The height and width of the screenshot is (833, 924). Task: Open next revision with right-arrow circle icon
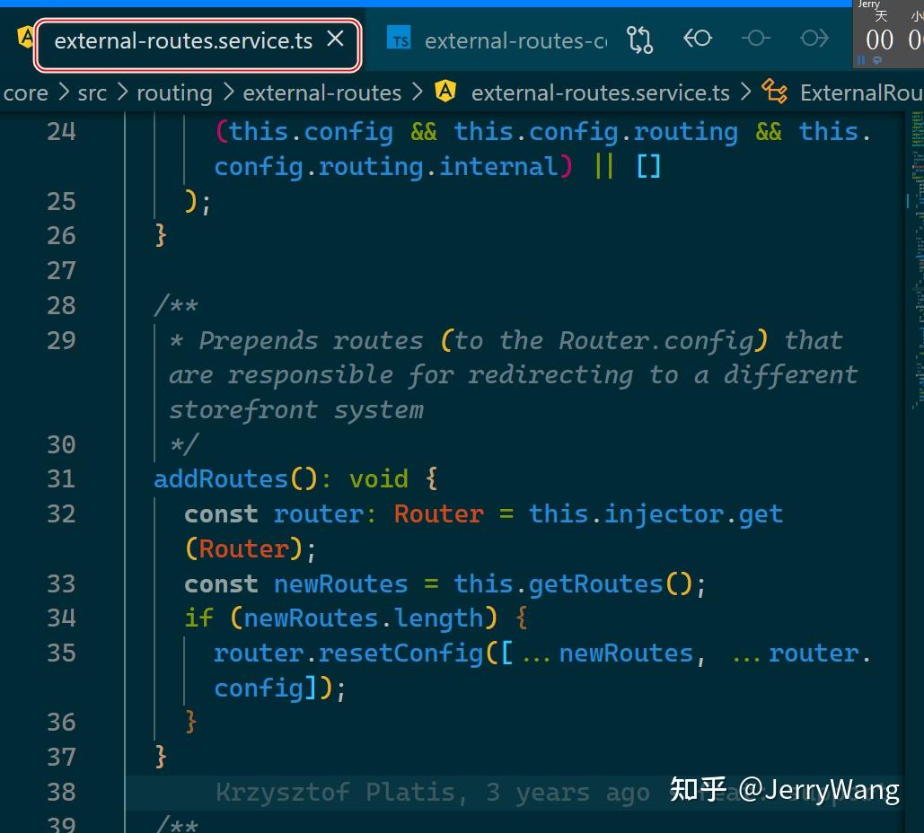click(814, 39)
